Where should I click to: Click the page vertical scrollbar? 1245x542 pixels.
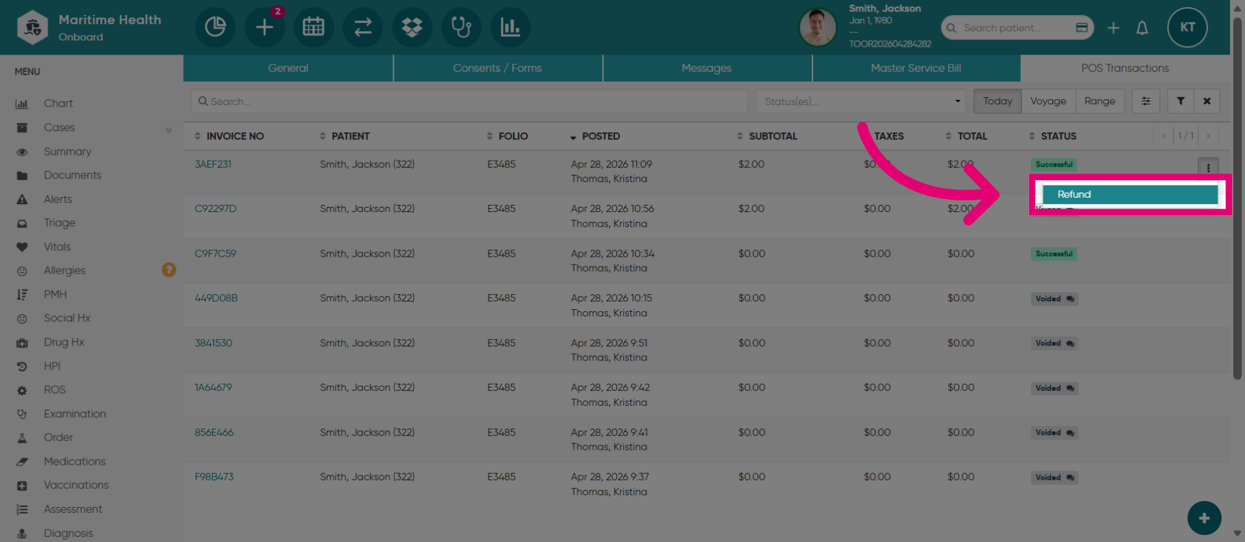1237,198
